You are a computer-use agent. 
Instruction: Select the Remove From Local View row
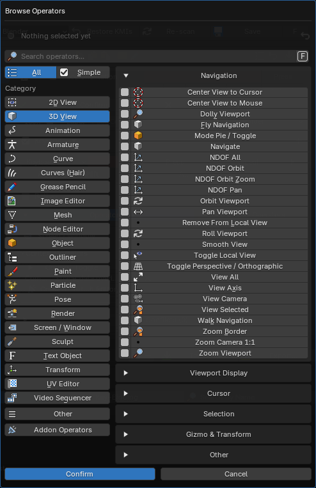219,223
